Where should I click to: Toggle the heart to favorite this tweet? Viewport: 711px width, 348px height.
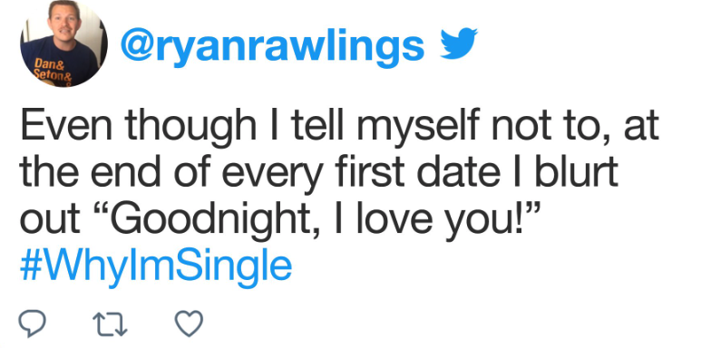click(189, 324)
